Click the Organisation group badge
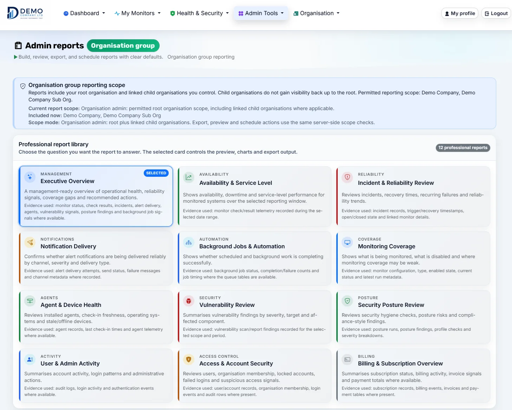The height and width of the screenshot is (410, 512). click(x=123, y=46)
